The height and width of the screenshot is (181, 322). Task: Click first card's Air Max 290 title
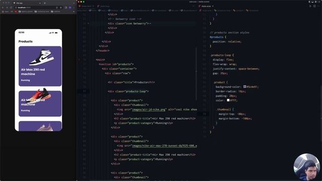tap(33, 71)
